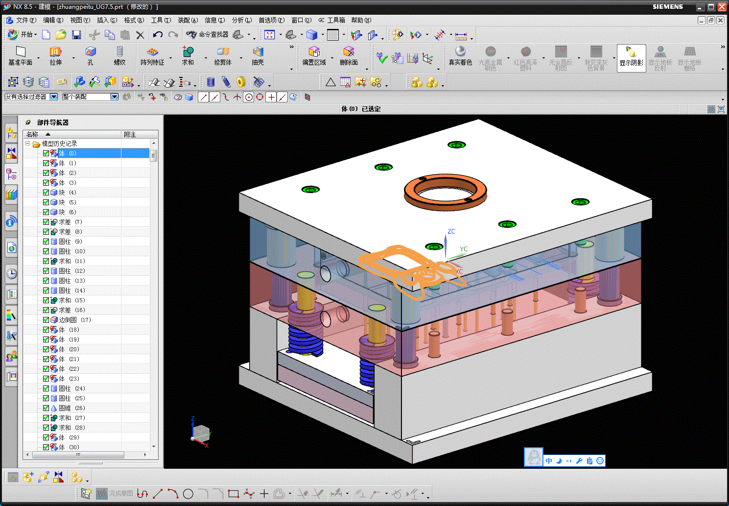Click the 中 input language indicator
This screenshot has height=506, width=729.
(x=549, y=461)
